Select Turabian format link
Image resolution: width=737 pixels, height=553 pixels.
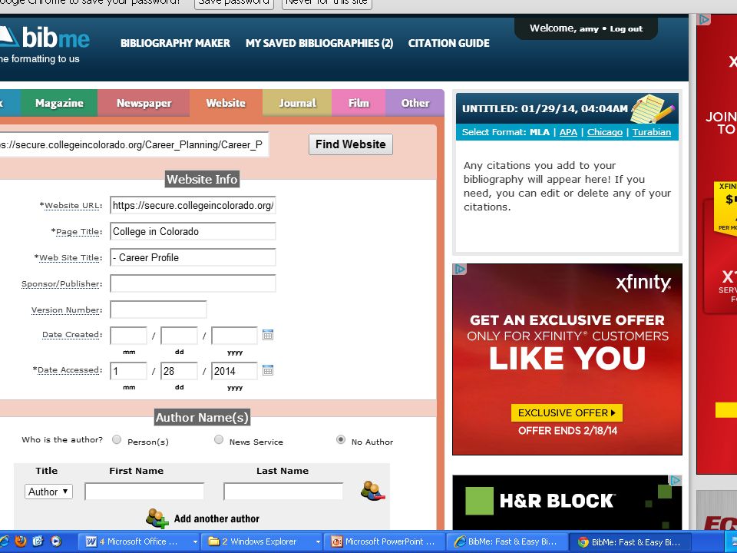[x=652, y=132]
